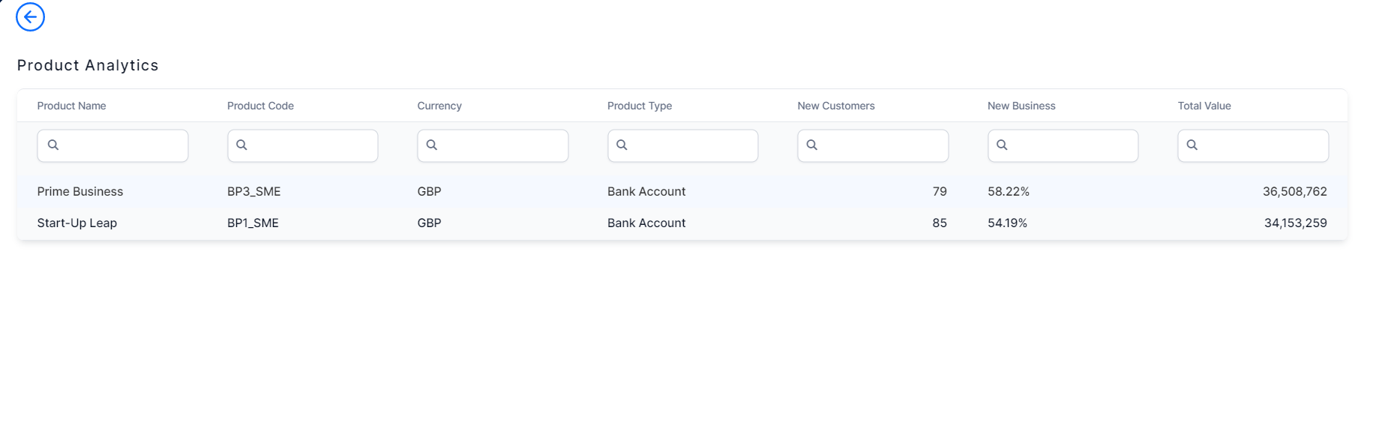Click the back arrow icon

coord(30,16)
